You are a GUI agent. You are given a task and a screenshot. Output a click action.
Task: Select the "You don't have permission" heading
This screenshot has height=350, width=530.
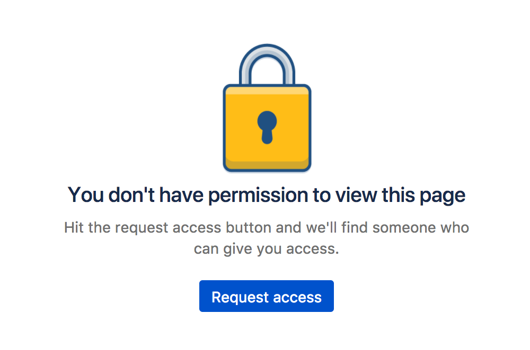click(267, 195)
